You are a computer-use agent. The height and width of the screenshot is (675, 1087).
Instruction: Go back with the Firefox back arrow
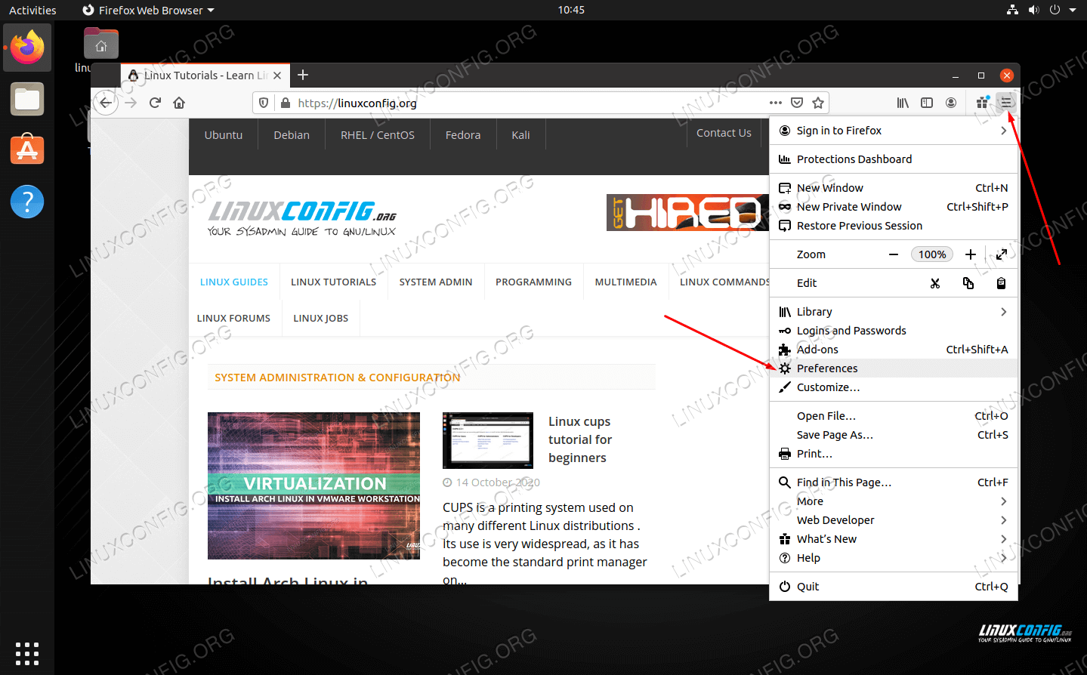pyautogui.click(x=106, y=103)
